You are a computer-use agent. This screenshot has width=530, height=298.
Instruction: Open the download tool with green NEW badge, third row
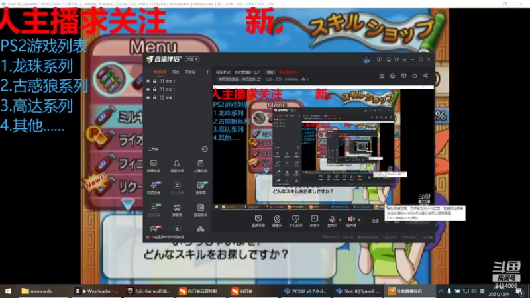[154, 210]
